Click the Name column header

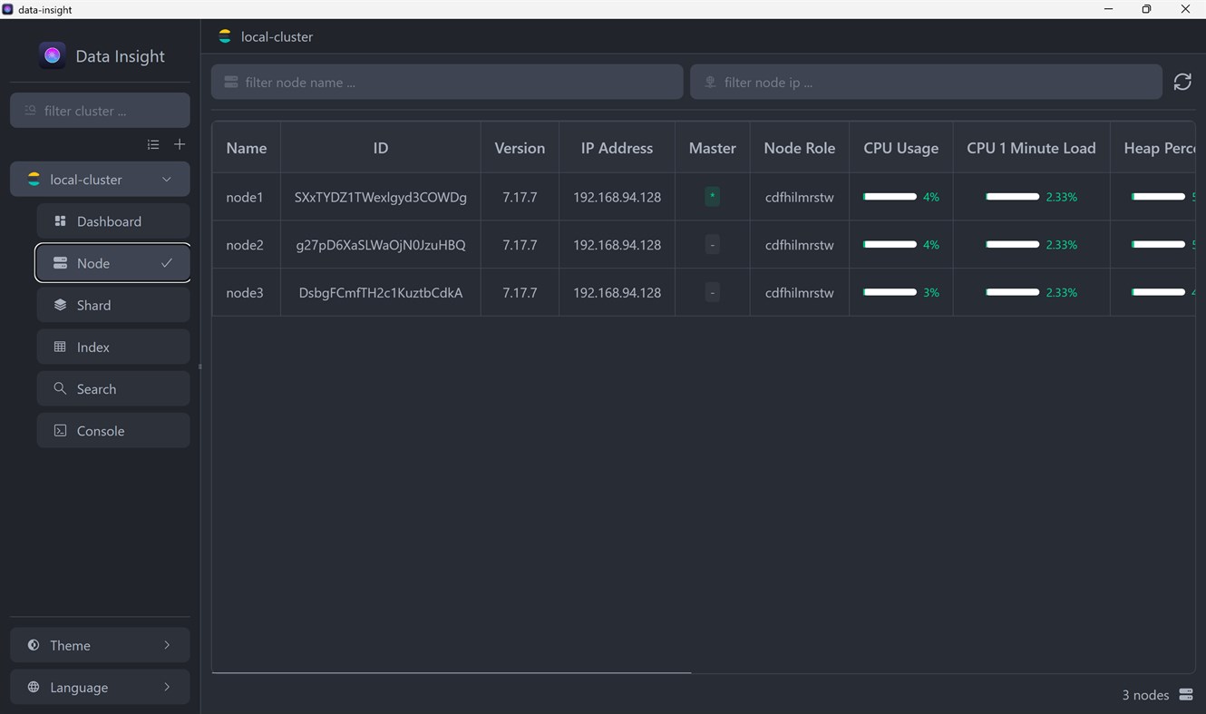pos(247,148)
